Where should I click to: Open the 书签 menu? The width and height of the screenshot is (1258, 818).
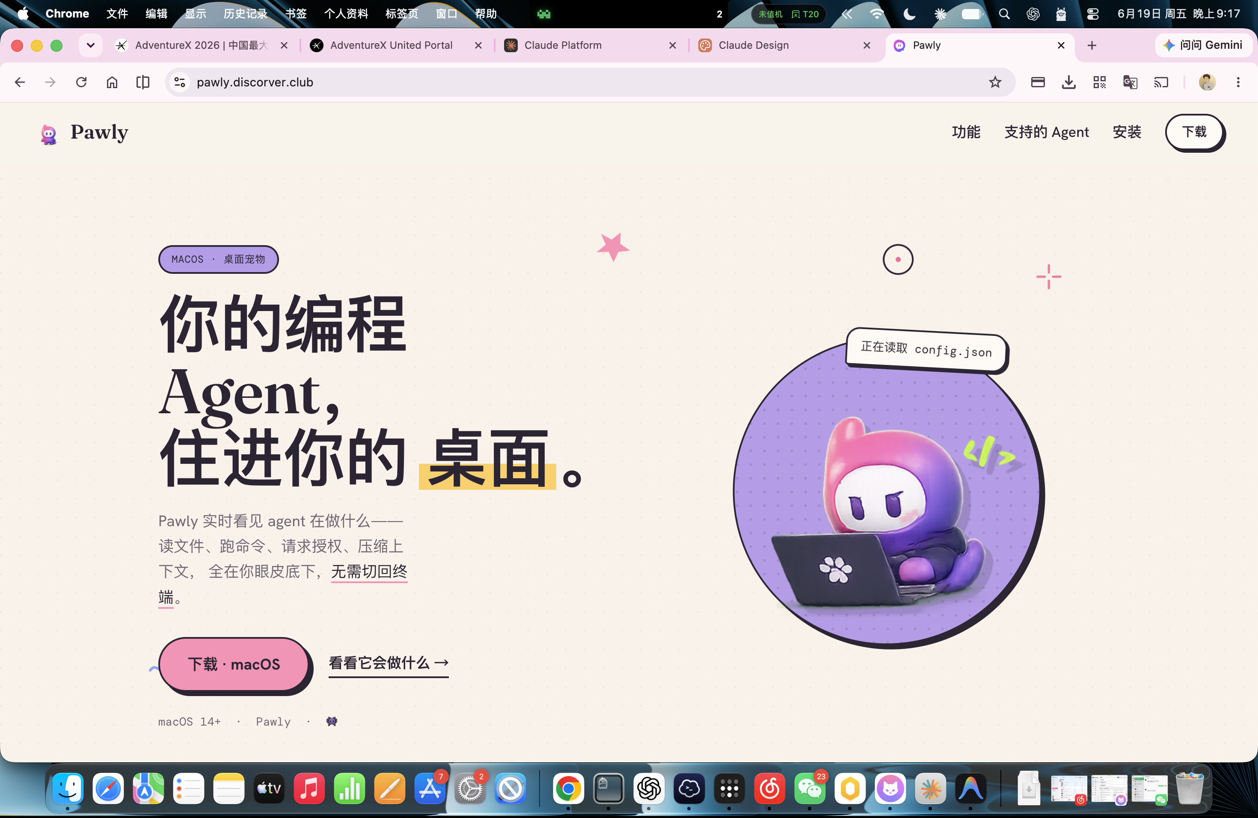point(296,14)
